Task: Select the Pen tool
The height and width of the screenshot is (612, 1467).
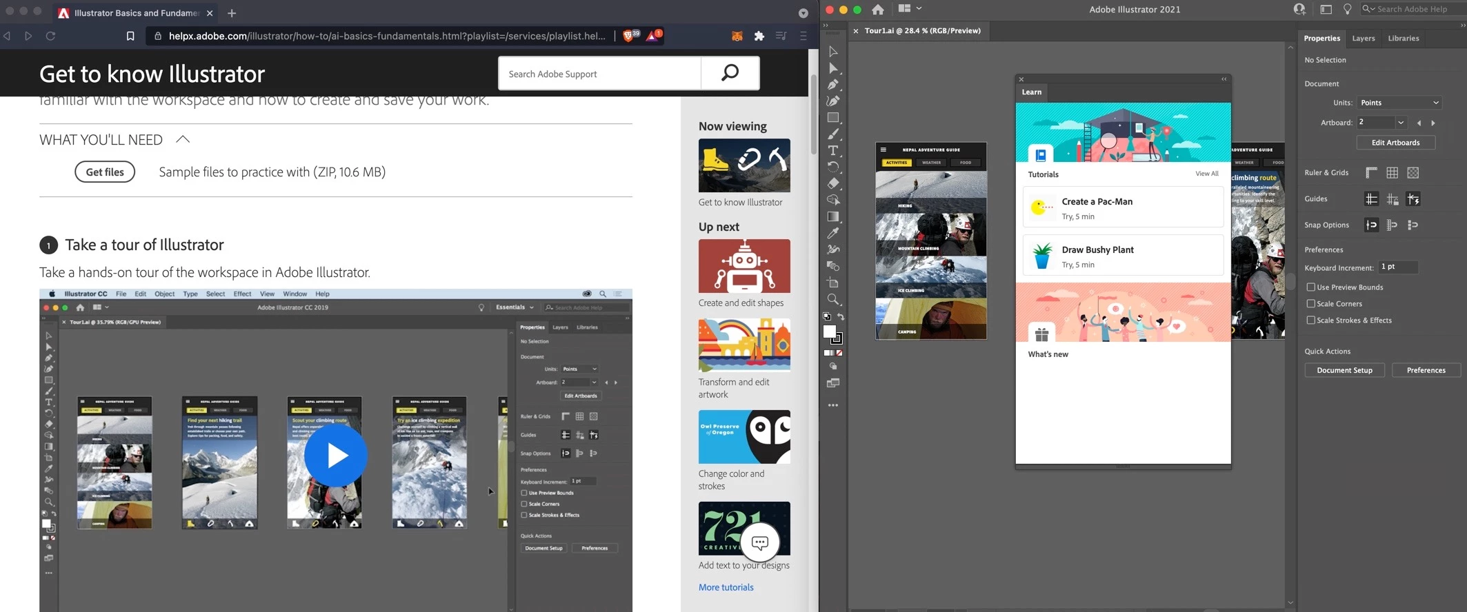Action: tap(833, 85)
